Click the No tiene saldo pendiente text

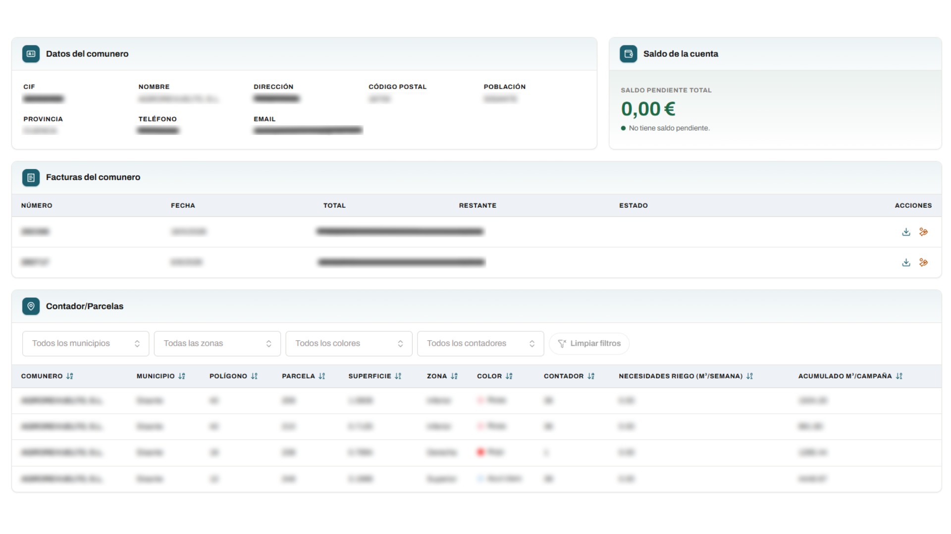(669, 128)
